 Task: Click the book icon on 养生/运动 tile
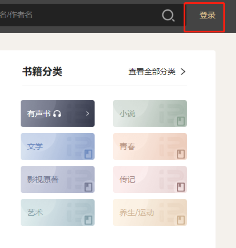(180, 220)
